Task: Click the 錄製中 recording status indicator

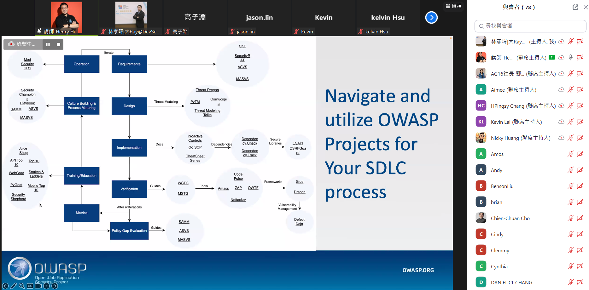Action: point(23,44)
